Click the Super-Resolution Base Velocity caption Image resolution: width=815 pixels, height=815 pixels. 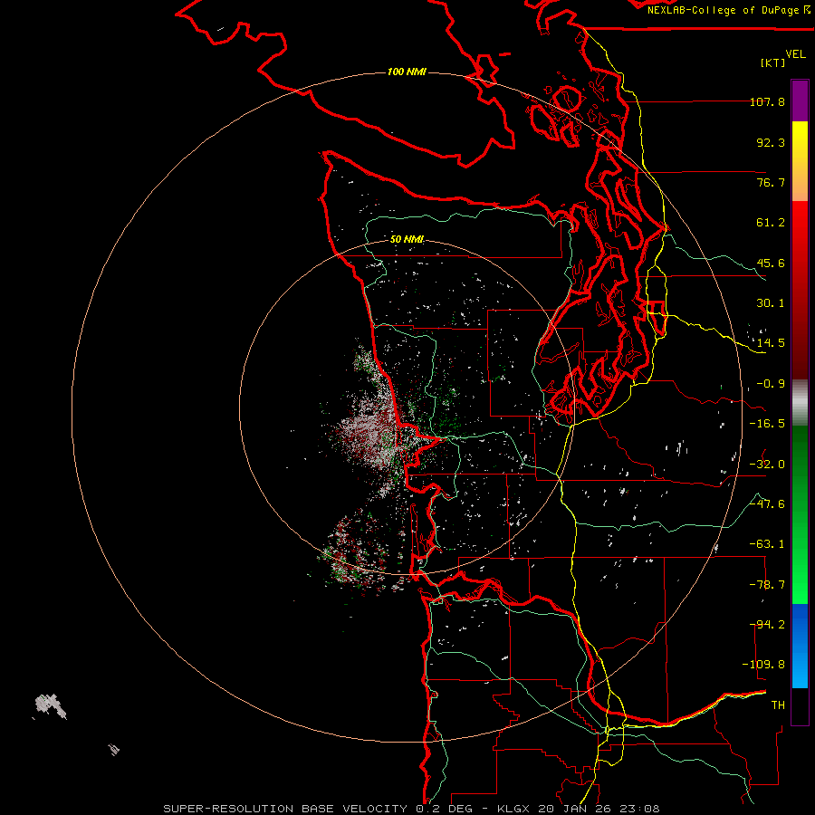pos(412,809)
